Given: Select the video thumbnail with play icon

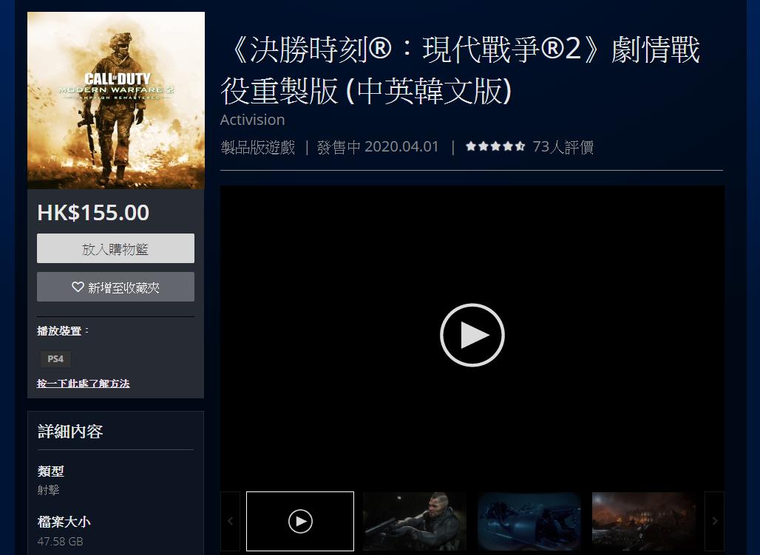Looking at the screenshot, I should coord(300,521).
